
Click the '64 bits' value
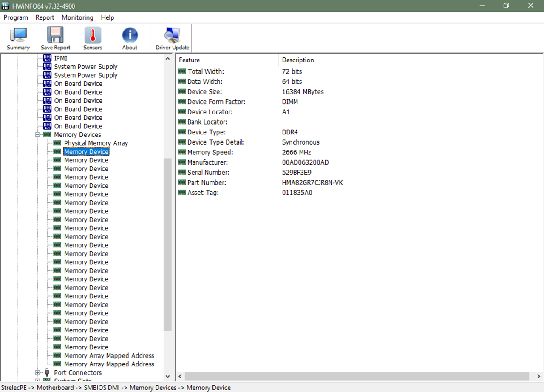[292, 82]
